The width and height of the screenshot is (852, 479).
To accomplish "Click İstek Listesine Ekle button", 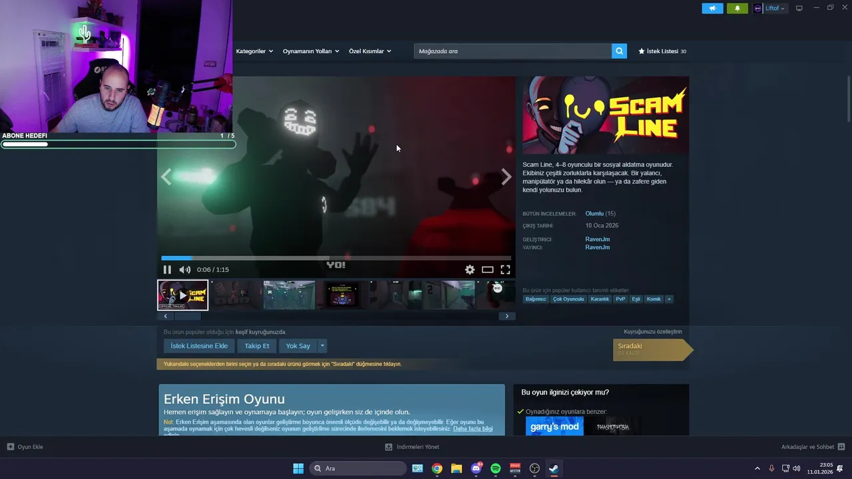I will [199, 346].
